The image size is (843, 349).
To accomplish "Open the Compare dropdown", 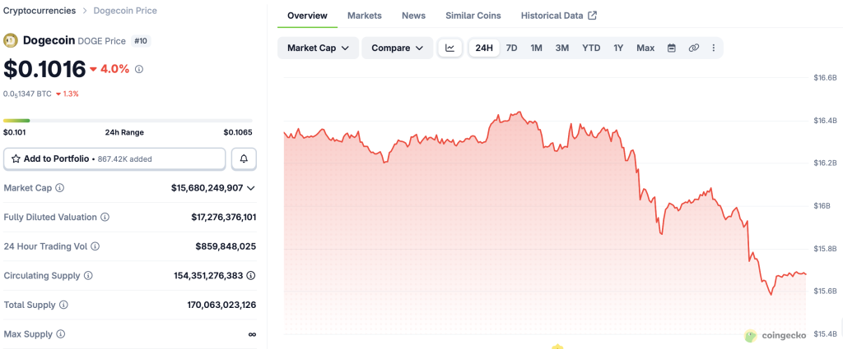I will [398, 48].
